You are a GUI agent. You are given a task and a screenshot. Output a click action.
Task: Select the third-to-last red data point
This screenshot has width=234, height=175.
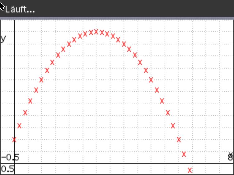pos(179,140)
